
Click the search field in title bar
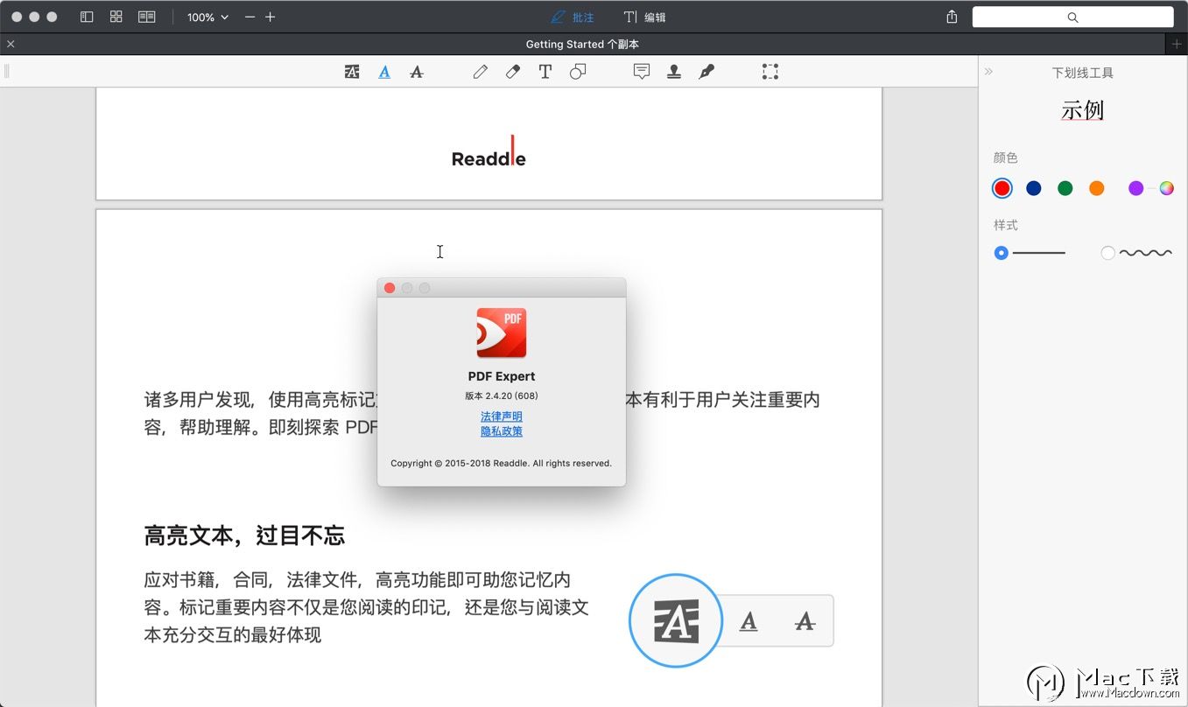coord(1072,17)
